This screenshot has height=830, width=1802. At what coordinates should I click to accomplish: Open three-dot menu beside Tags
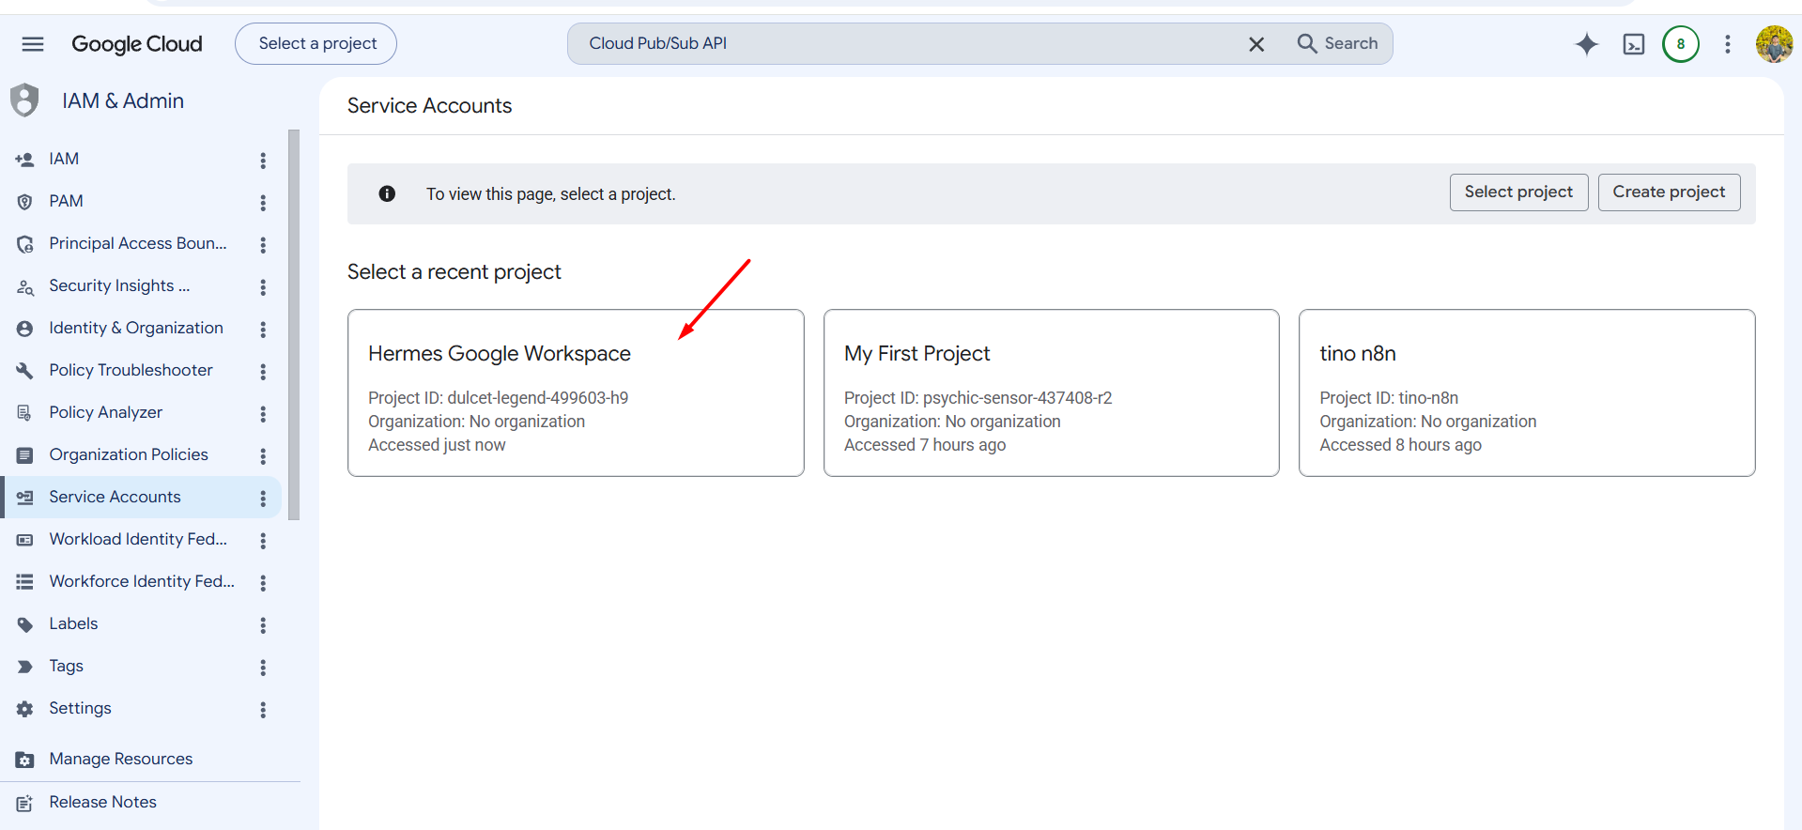pyautogui.click(x=263, y=668)
